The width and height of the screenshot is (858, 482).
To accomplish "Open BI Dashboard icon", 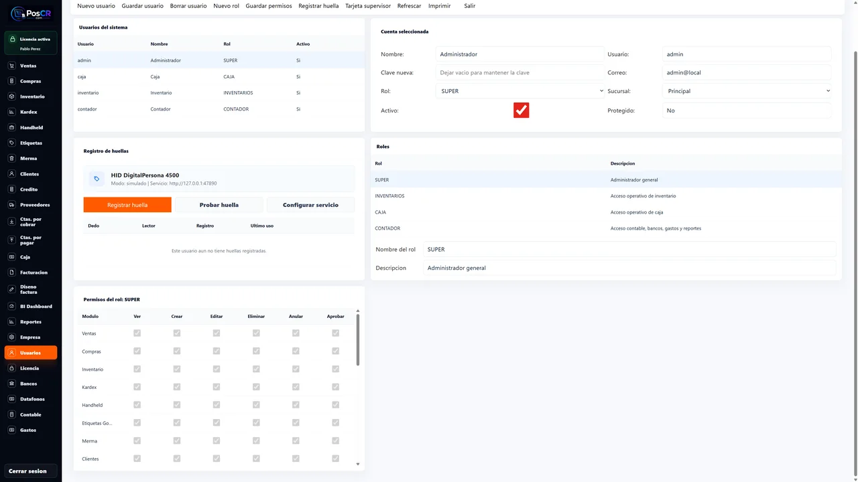I will (12, 306).
